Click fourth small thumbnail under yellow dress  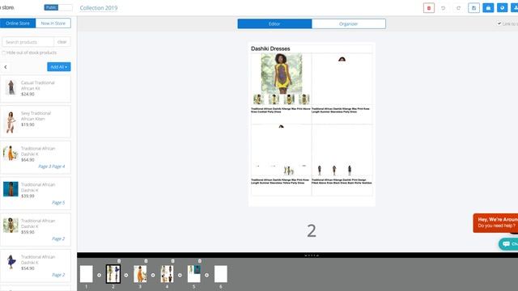pyautogui.click(x=304, y=99)
